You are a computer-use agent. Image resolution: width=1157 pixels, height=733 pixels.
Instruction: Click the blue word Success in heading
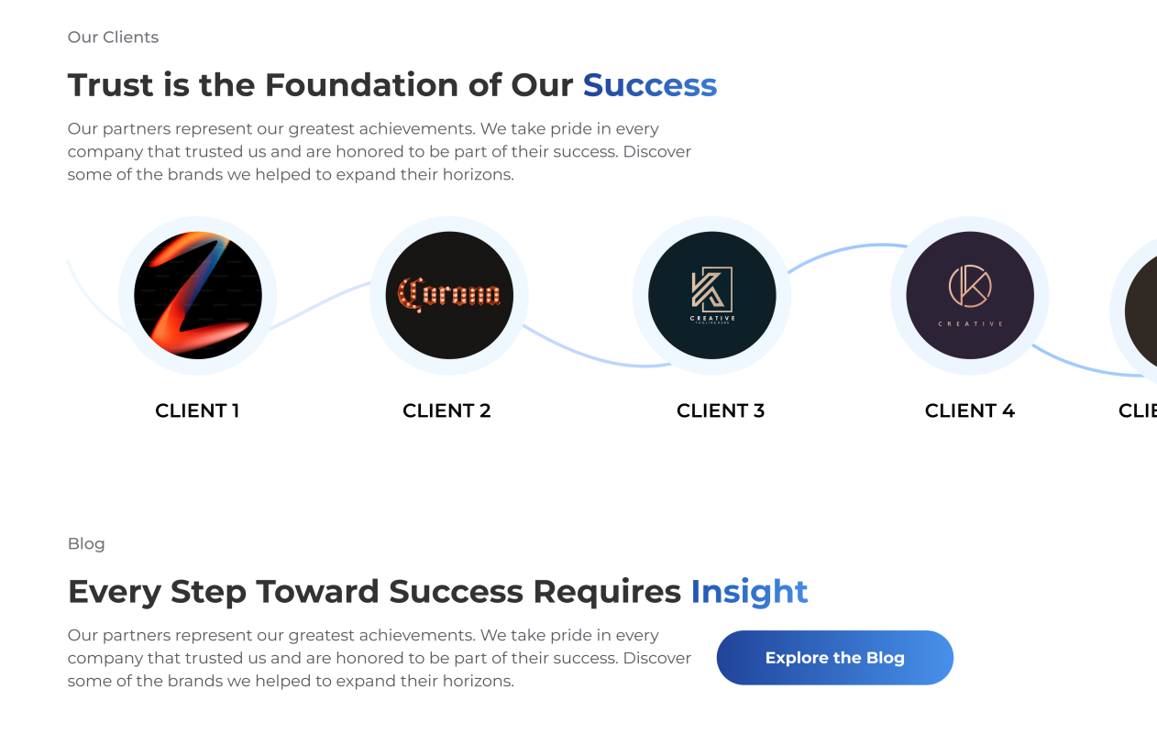click(650, 85)
